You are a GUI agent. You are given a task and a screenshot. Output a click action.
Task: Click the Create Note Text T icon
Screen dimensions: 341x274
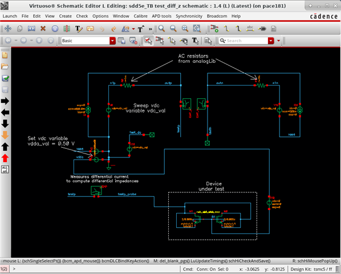141,29
